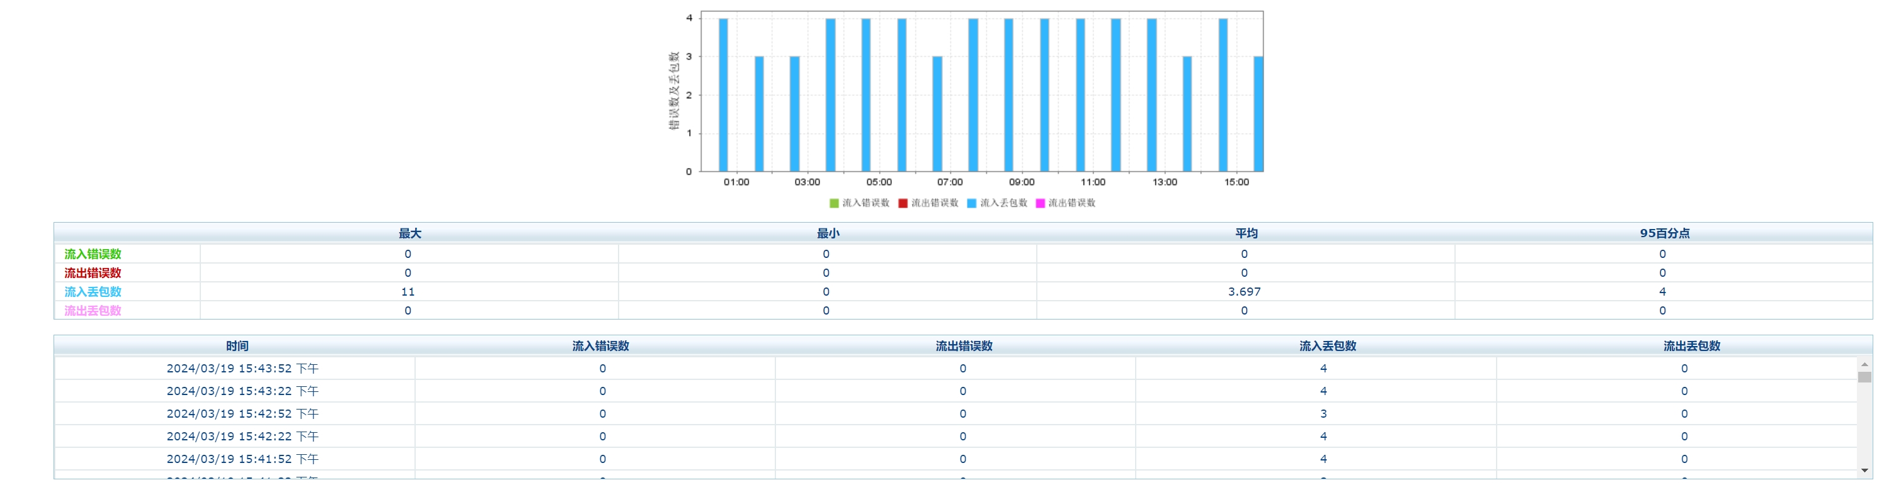The height and width of the screenshot is (502, 1901).
Task: Click the green 流入错误数 row label
Action: tap(93, 254)
